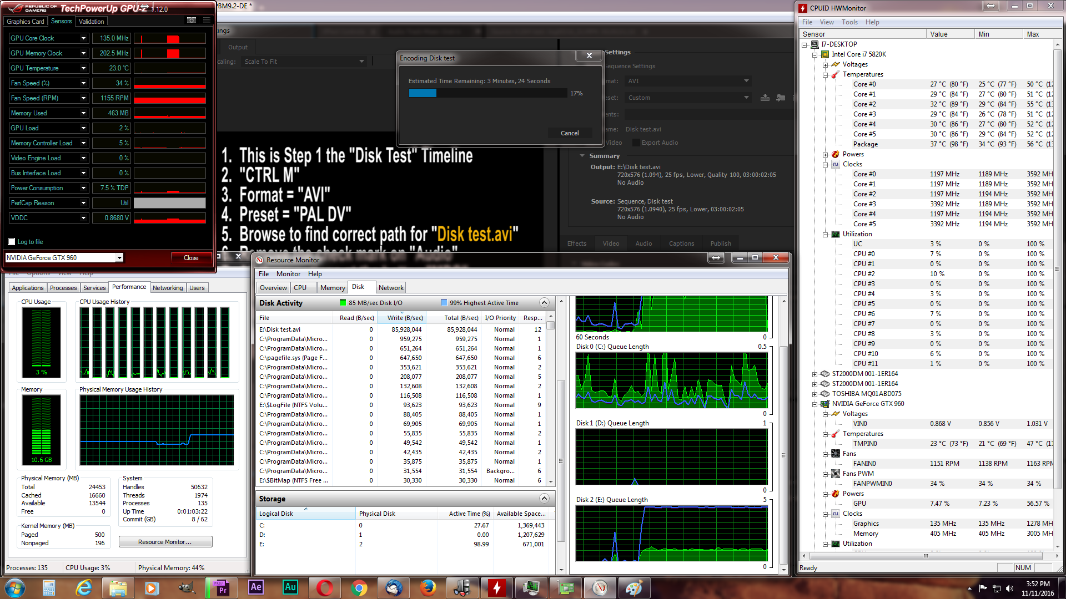
Task: Collapse the Storage section chevron
Action: tap(544, 499)
